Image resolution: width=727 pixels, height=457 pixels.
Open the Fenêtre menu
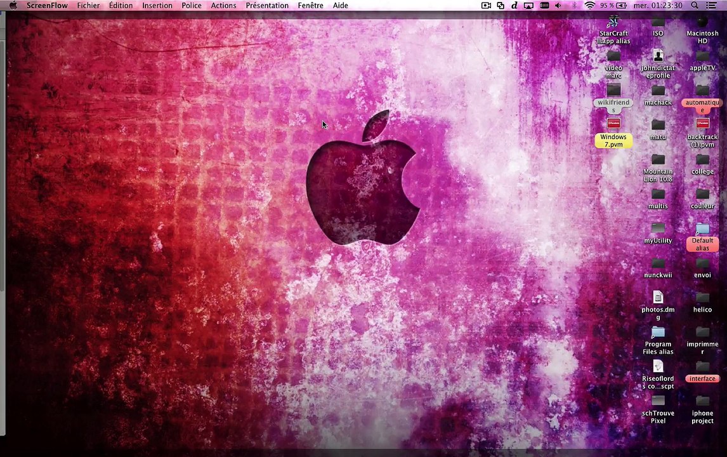311,6
